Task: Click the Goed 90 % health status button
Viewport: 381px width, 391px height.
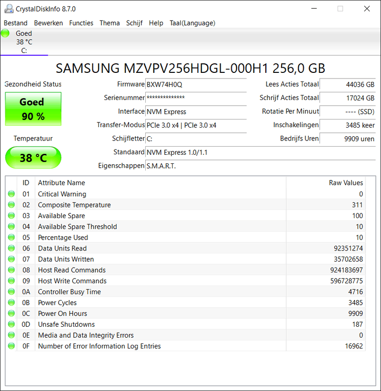Action: [x=33, y=109]
